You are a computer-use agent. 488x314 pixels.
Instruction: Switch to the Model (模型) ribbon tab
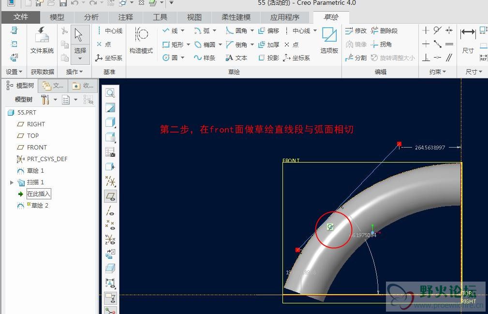pos(57,17)
